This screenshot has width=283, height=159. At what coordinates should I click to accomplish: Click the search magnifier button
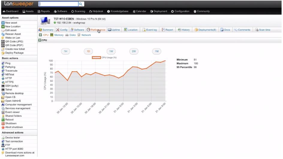(x=81, y=4)
